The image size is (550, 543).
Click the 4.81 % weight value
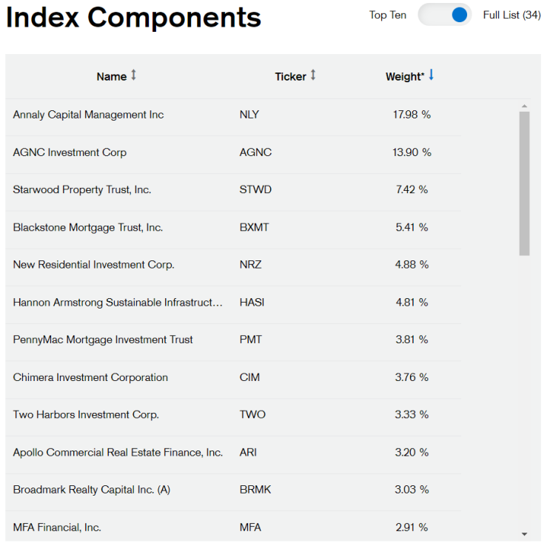[x=412, y=303]
